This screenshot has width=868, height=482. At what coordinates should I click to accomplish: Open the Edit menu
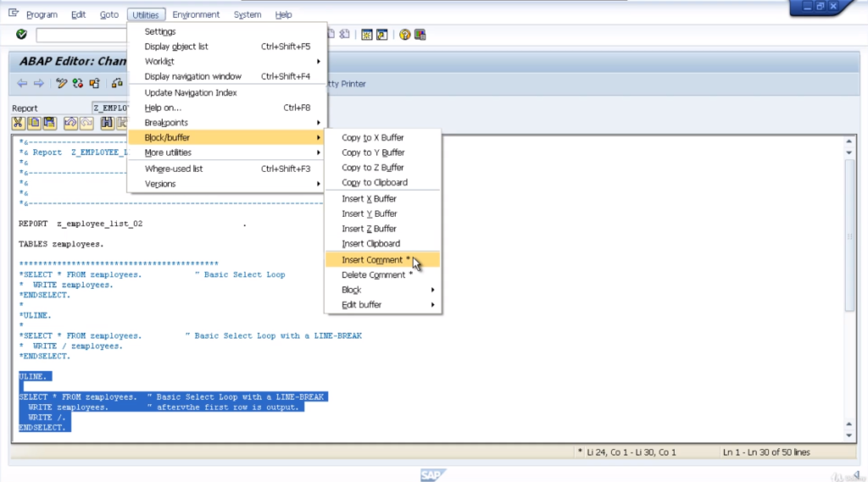tap(78, 14)
